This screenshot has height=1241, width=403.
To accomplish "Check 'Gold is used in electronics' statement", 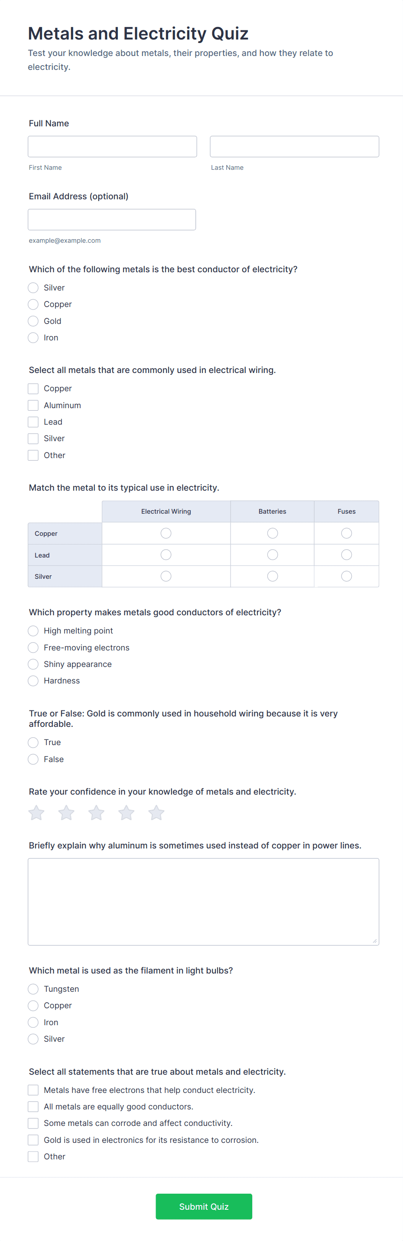I will point(33,1140).
